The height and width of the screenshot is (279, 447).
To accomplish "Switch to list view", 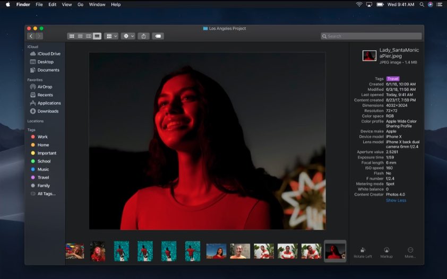I will (x=80, y=36).
